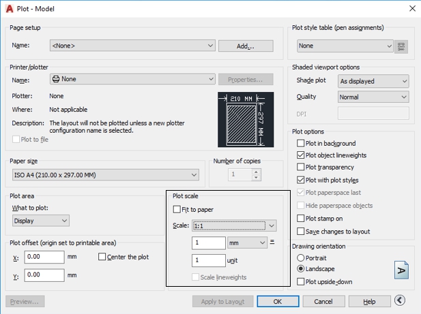The image size is (421, 314).
Task: Click the printer Properties... button
Action: tap(246, 80)
